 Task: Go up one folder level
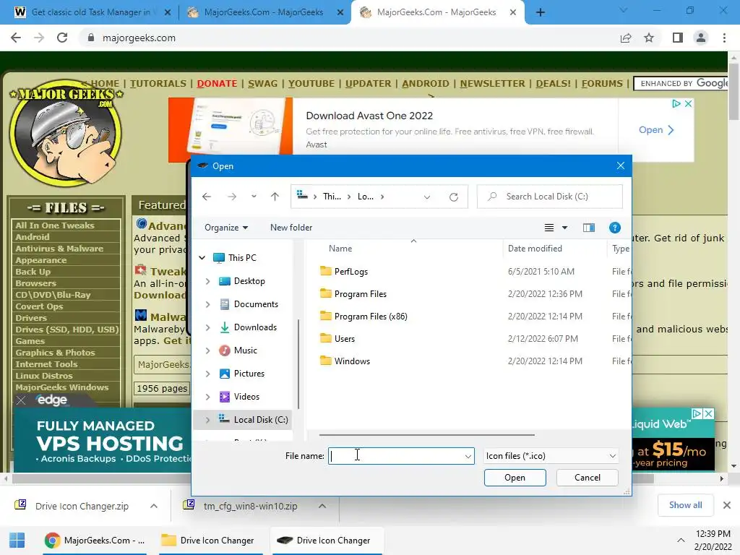(x=275, y=197)
